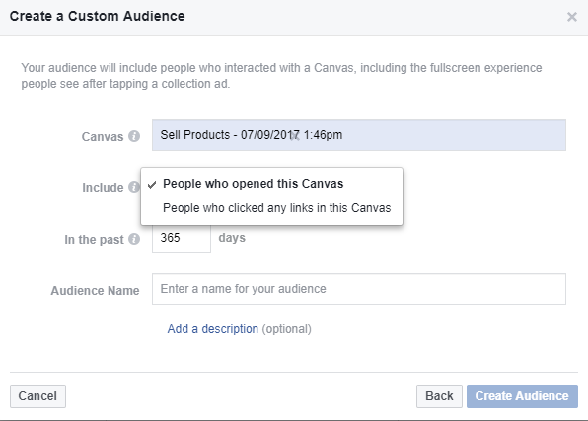
Task: Click the days unit label
Action: coord(232,238)
